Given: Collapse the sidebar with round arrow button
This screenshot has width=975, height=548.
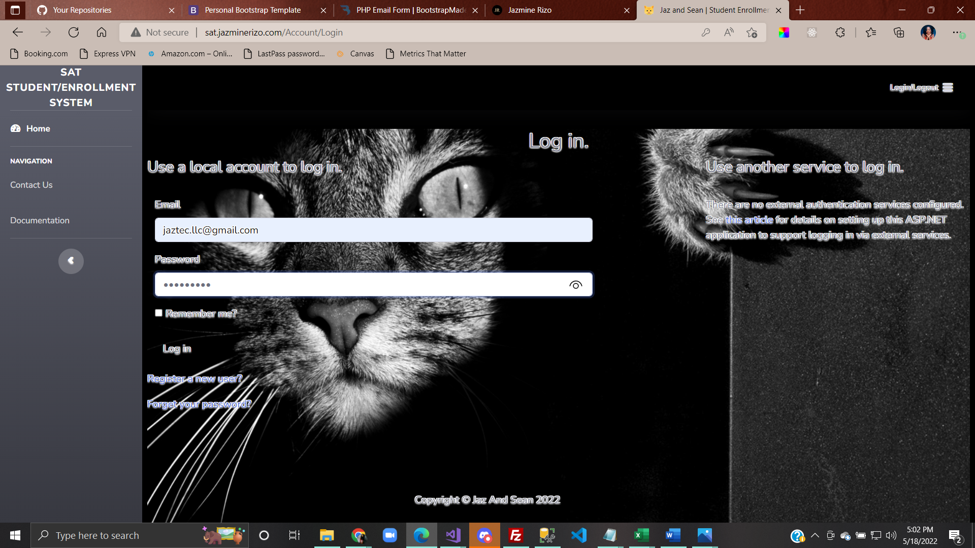Looking at the screenshot, I should pyautogui.click(x=71, y=261).
